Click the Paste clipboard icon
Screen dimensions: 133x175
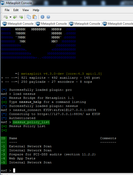tap(35, 17)
